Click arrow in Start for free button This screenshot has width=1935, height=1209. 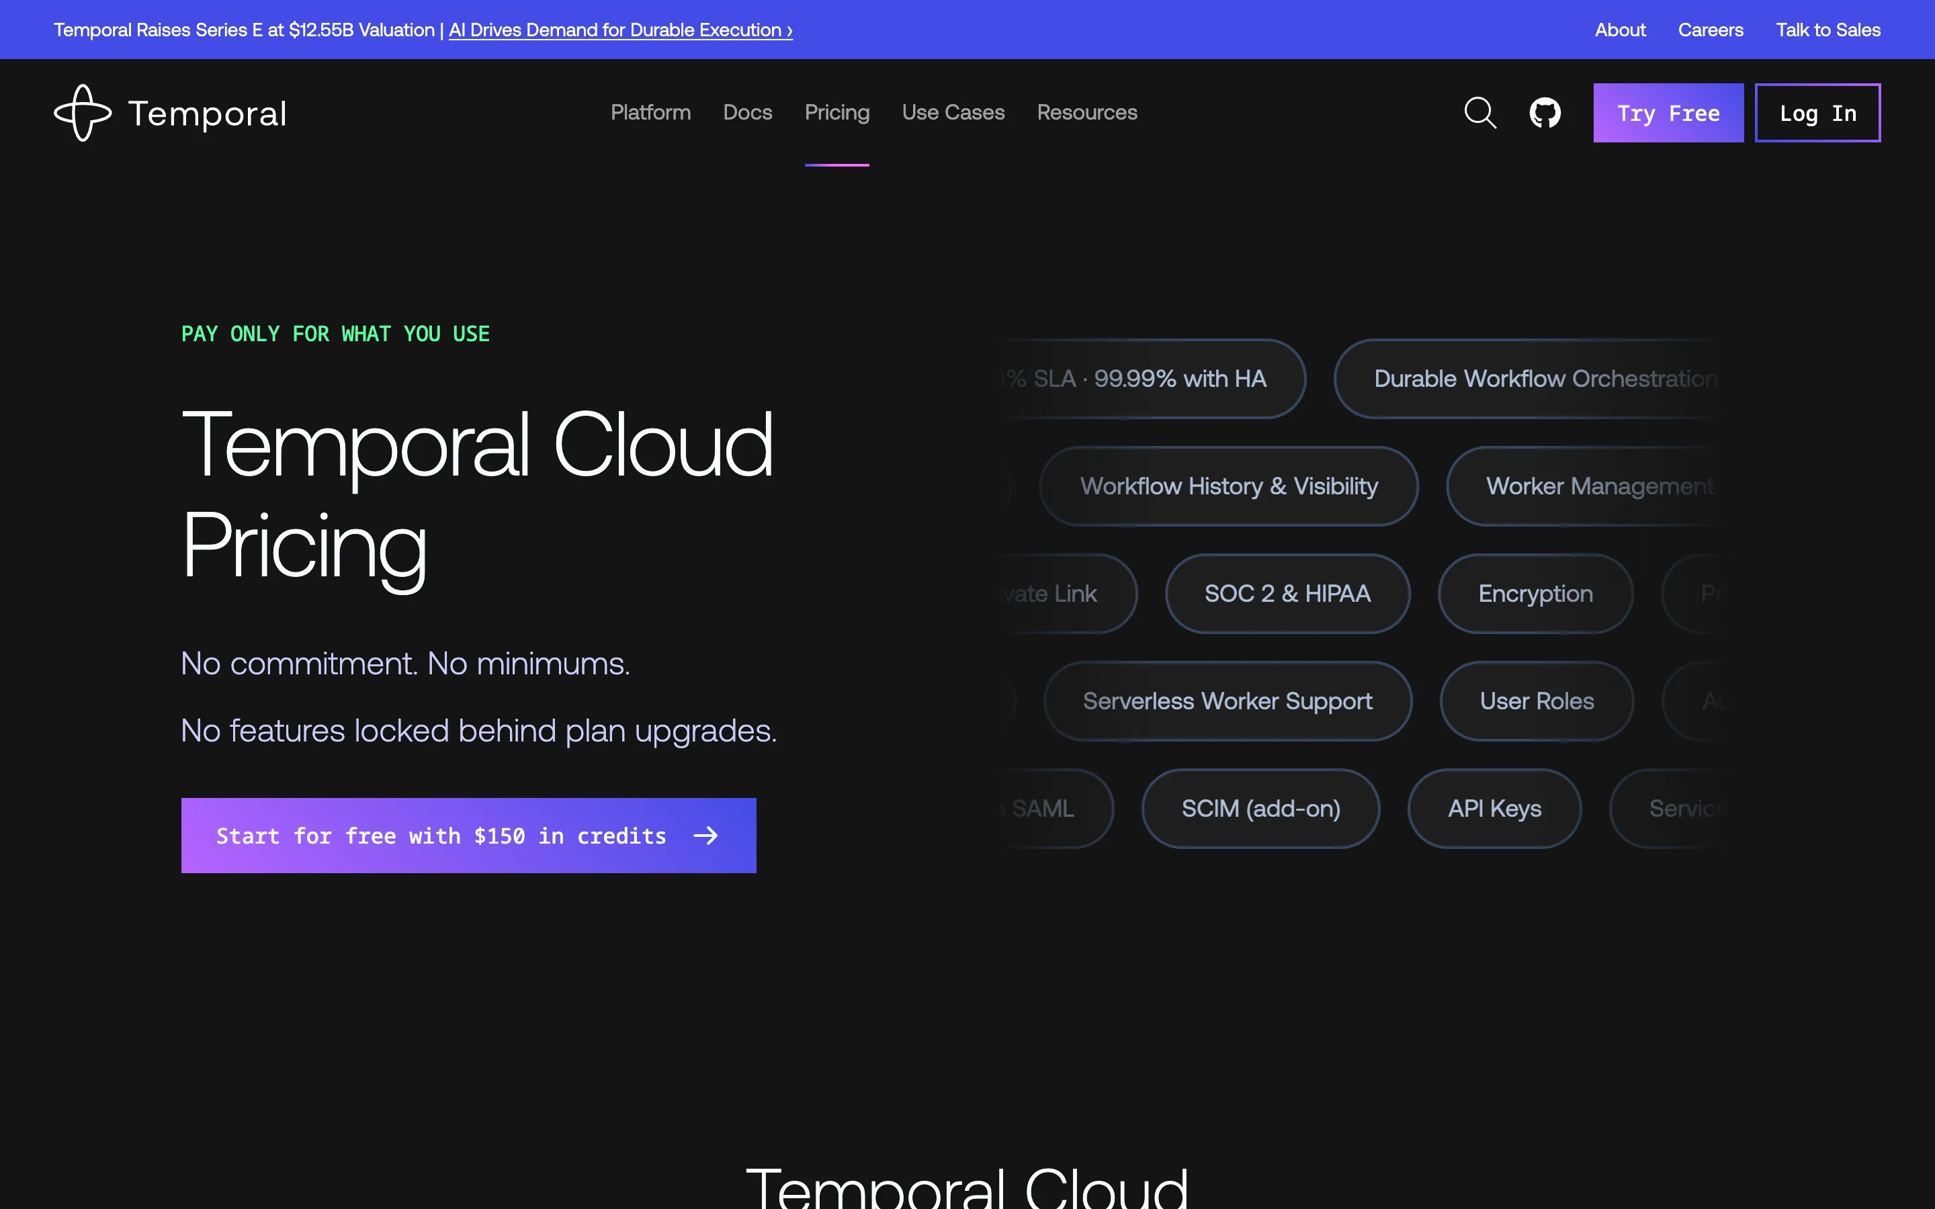(705, 836)
